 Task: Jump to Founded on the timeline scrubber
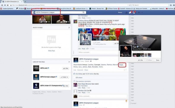(x=133, y=103)
